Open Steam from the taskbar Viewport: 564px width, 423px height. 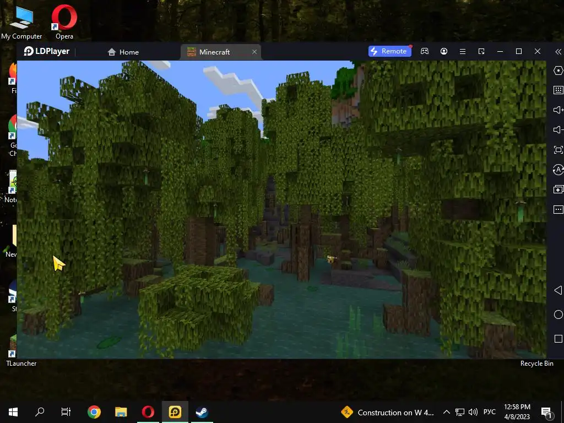click(202, 412)
